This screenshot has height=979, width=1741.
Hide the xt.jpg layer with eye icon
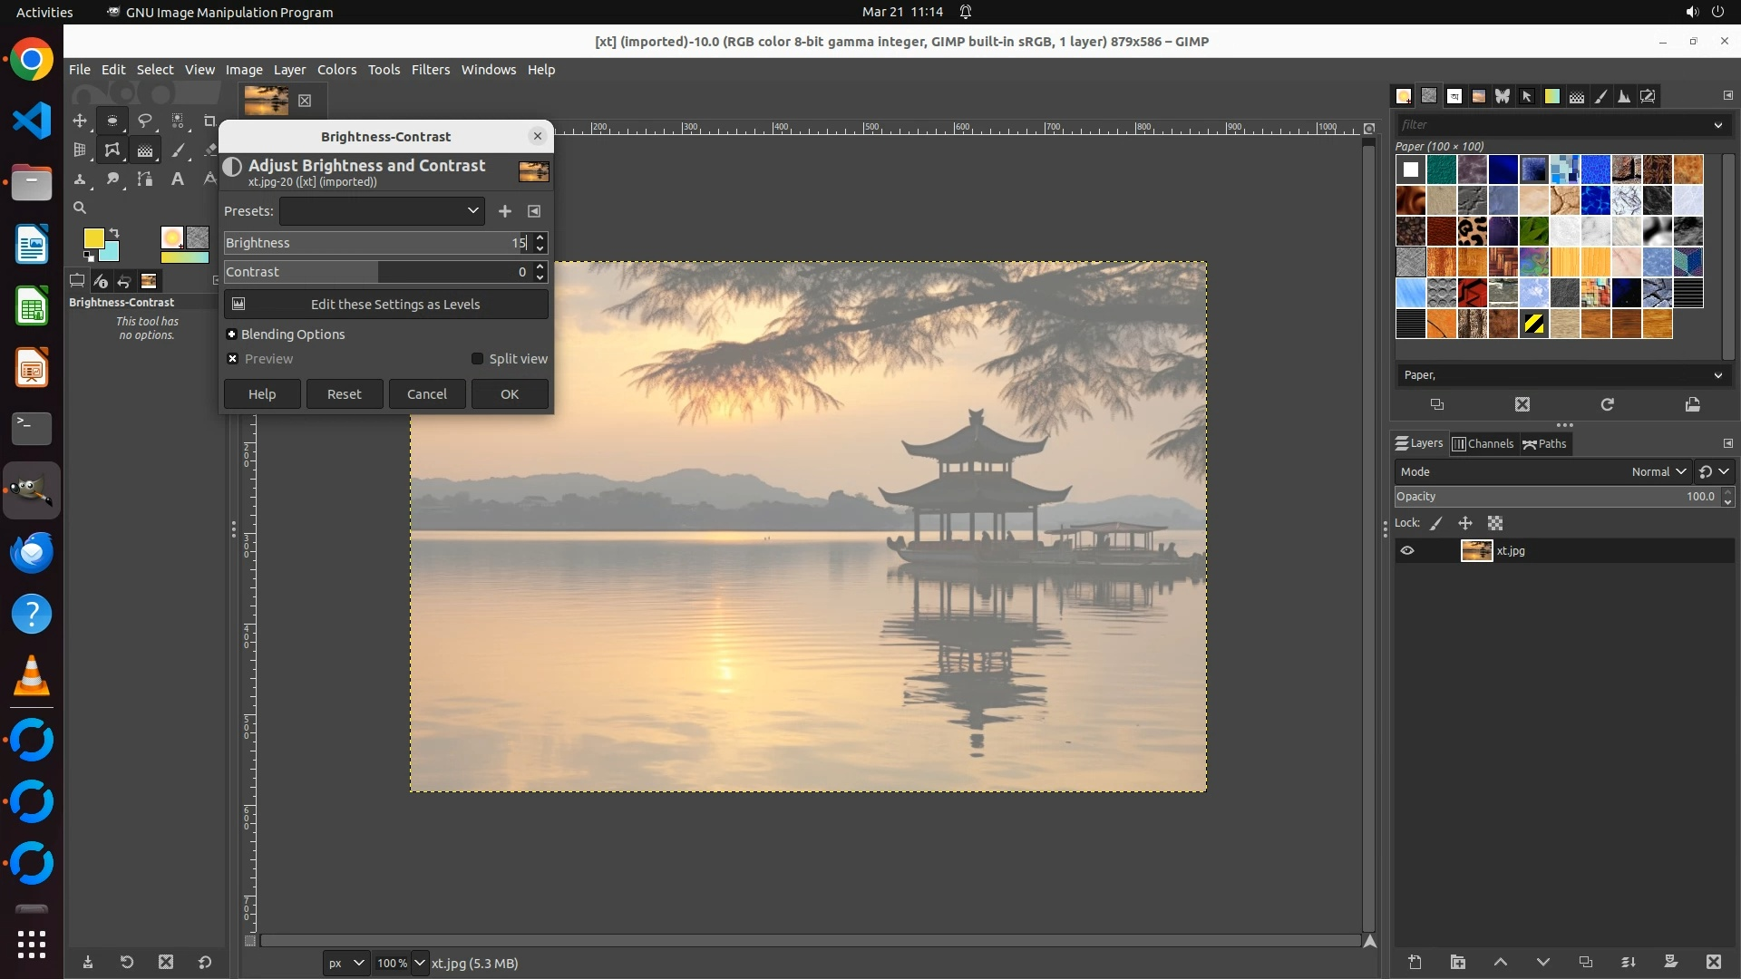click(1407, 550)
